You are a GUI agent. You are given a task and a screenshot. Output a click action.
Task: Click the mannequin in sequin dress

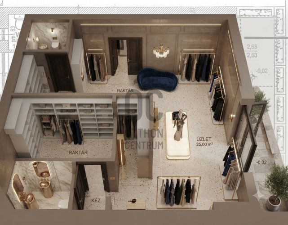(179, 125)
